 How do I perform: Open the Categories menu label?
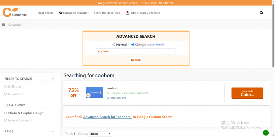[x=15, y=25]
